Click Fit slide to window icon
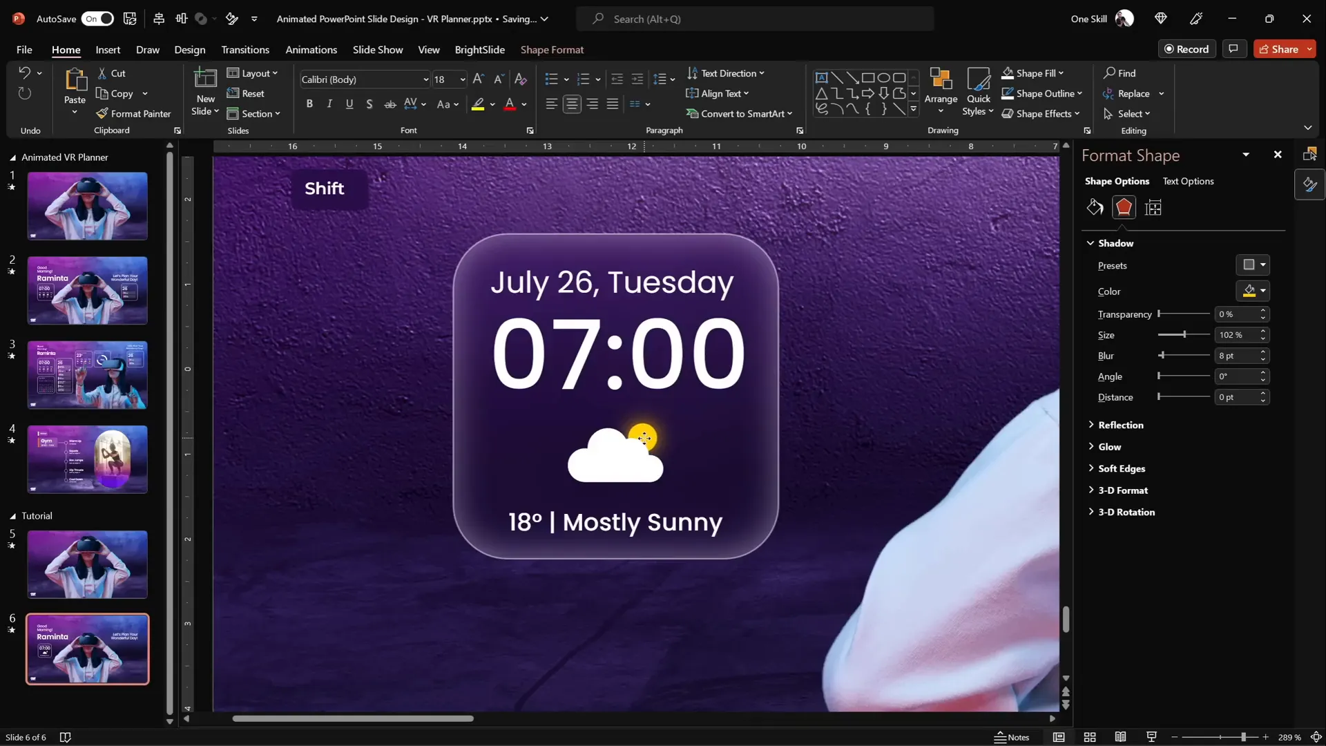The height and width of the screenshot is (746, 1326). point(1316,737)
